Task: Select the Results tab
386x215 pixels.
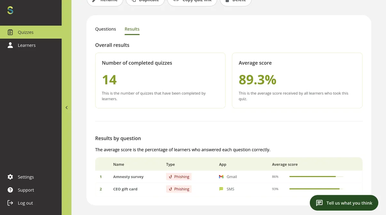Action: click(132, 29)
